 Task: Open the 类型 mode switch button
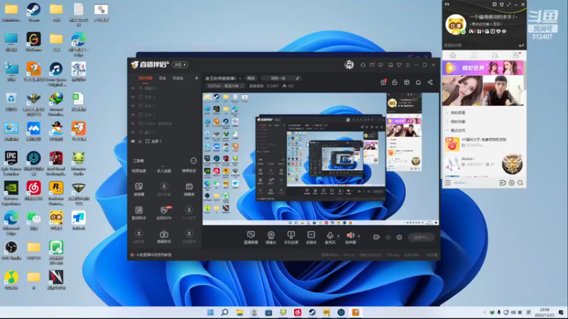pyautogui.click(x=180, y=65)
